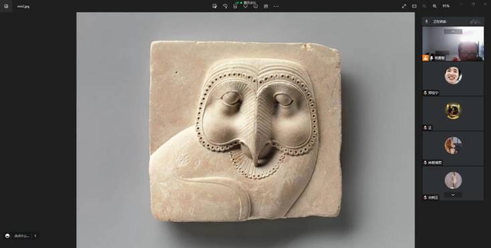The width and height of the screenshot is (491, 248).
Task: Select the mm2.jpg file name tab
Action: 23,6
